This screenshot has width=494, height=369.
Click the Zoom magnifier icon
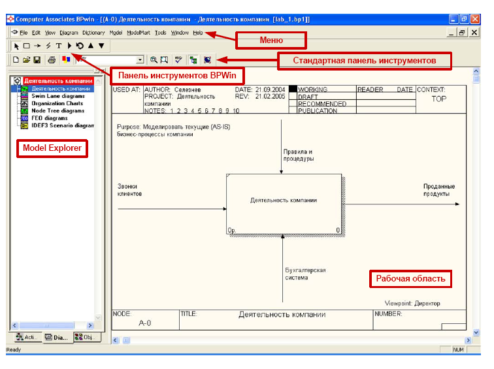[x=154, y=60]
